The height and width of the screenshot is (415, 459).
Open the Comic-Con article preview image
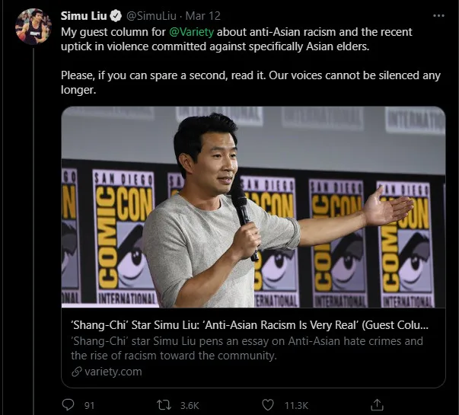253,206
